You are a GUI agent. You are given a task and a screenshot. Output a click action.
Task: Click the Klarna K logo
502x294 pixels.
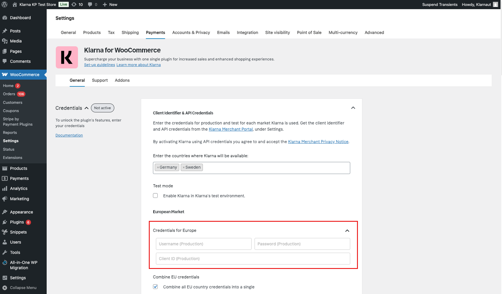tap(67, 57)
